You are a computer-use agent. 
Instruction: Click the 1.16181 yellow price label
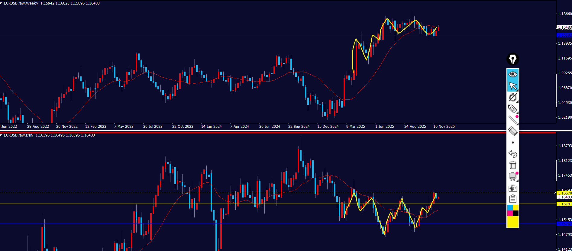[564, 204]
